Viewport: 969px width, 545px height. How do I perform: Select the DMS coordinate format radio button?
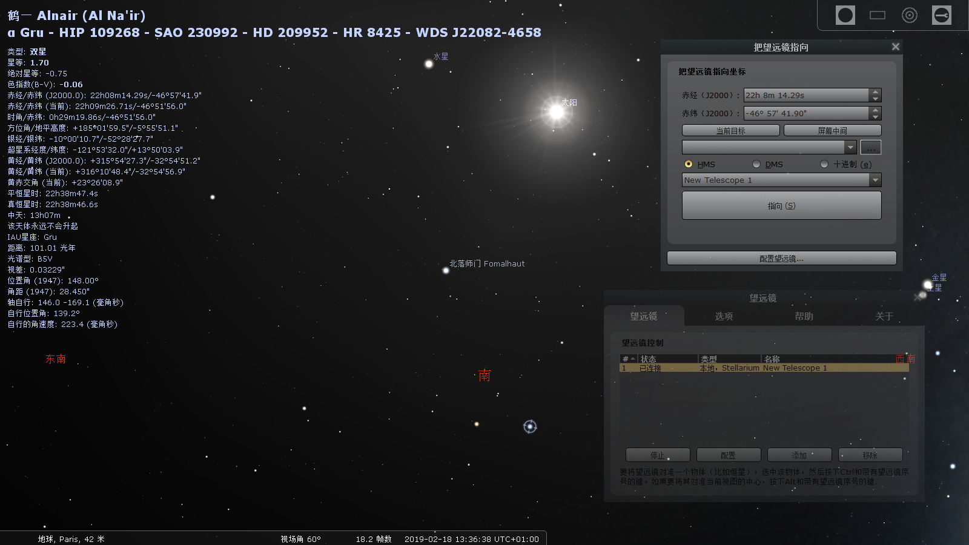coord(756,164)
